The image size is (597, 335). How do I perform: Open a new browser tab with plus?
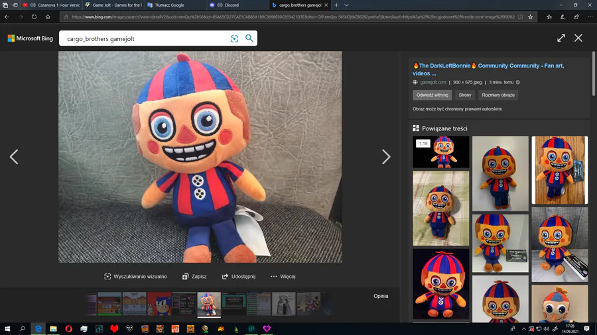click(336, 5)
